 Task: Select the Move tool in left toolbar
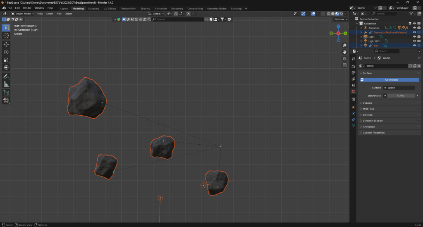tap(6, 44)
